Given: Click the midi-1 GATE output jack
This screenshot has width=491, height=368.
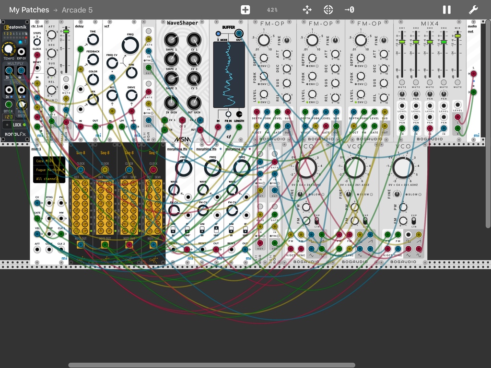Looking at the screenshot, I should (x=37, y=218).
